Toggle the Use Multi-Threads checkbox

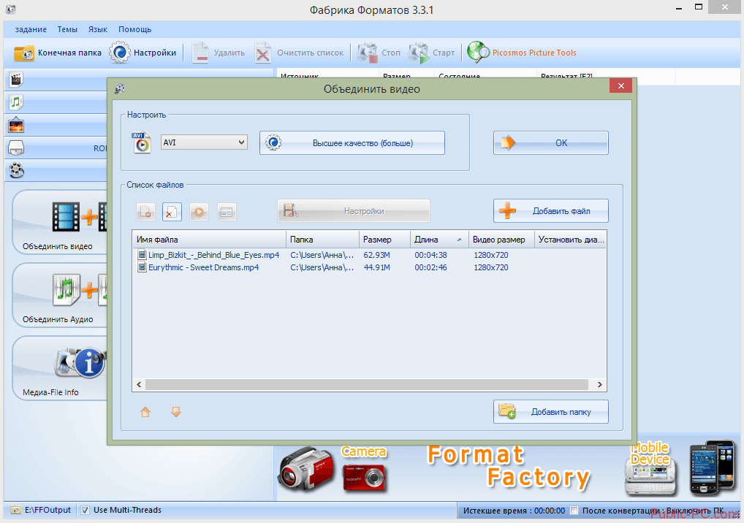pos(86,510)
